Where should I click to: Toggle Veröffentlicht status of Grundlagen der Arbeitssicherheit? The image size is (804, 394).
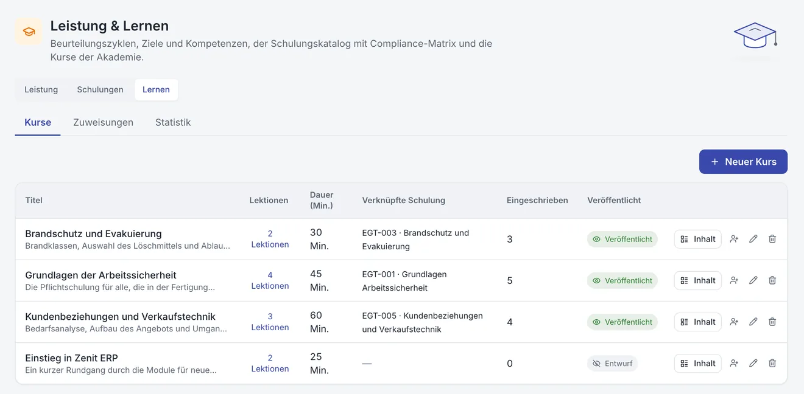(622, 280)
